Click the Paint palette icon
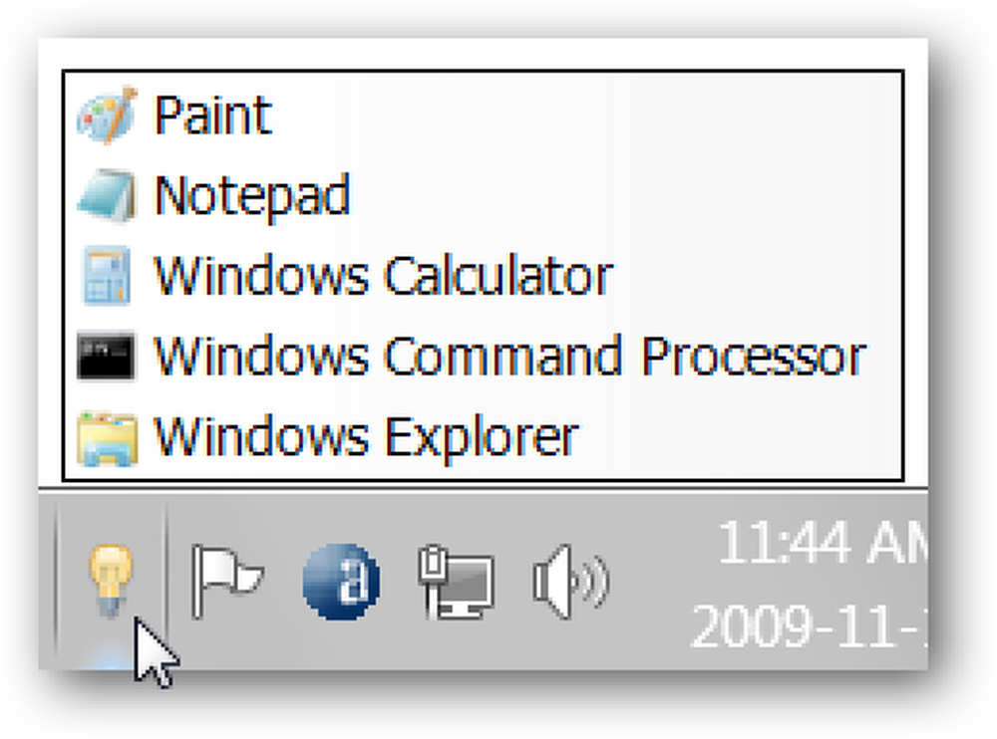The width and height of the screenshot is (997, 739). [x=107, y=116]
